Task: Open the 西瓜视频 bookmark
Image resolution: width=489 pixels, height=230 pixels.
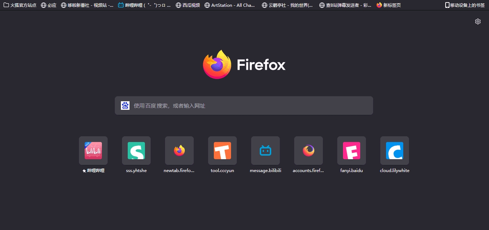Action: (188, 5)
